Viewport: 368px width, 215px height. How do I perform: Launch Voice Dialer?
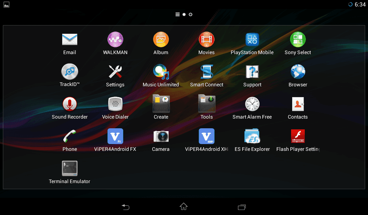(x=115, y=104)
